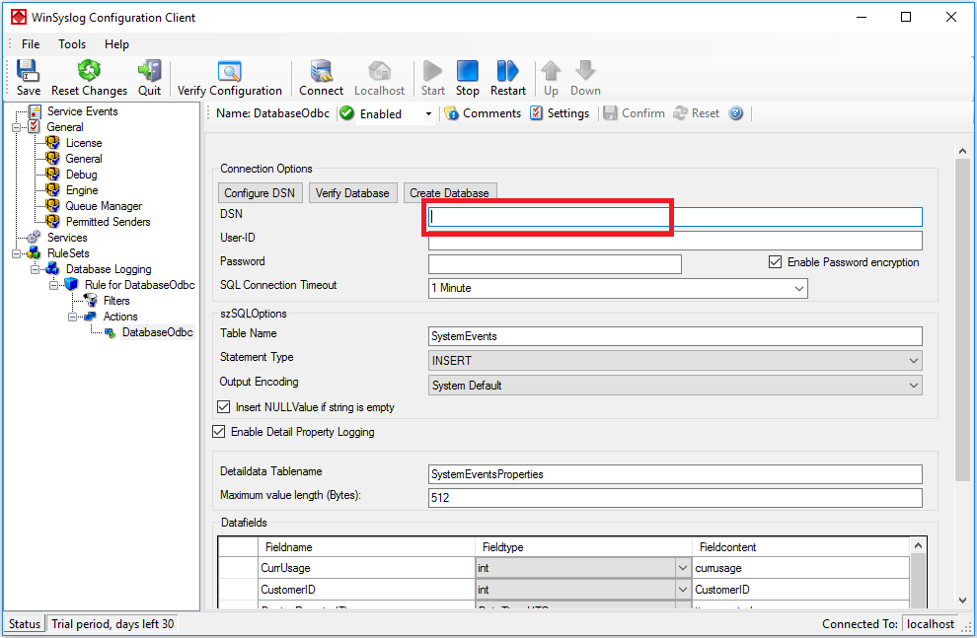Open the Tools menu
The image size is (977, 638).
(x=72, y=44)
